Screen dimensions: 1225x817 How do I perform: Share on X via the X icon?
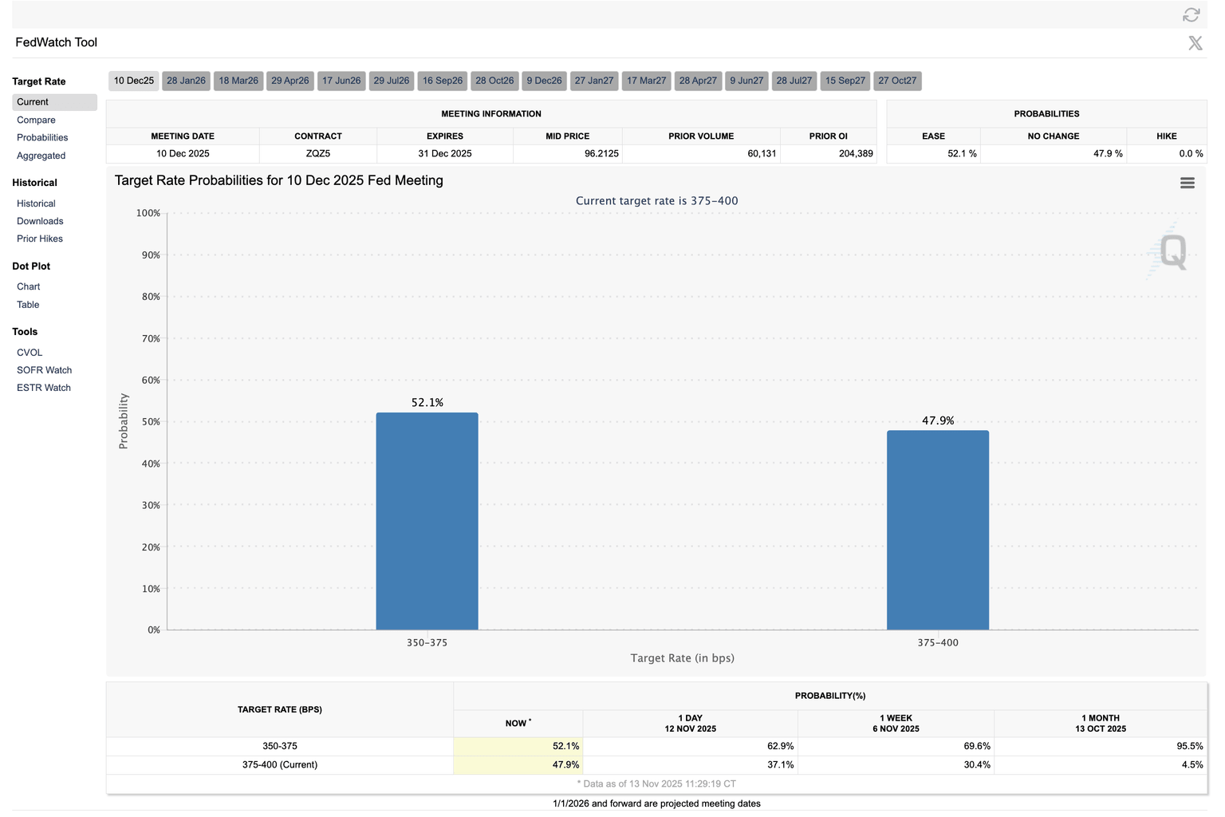(x=1195, y=42)
